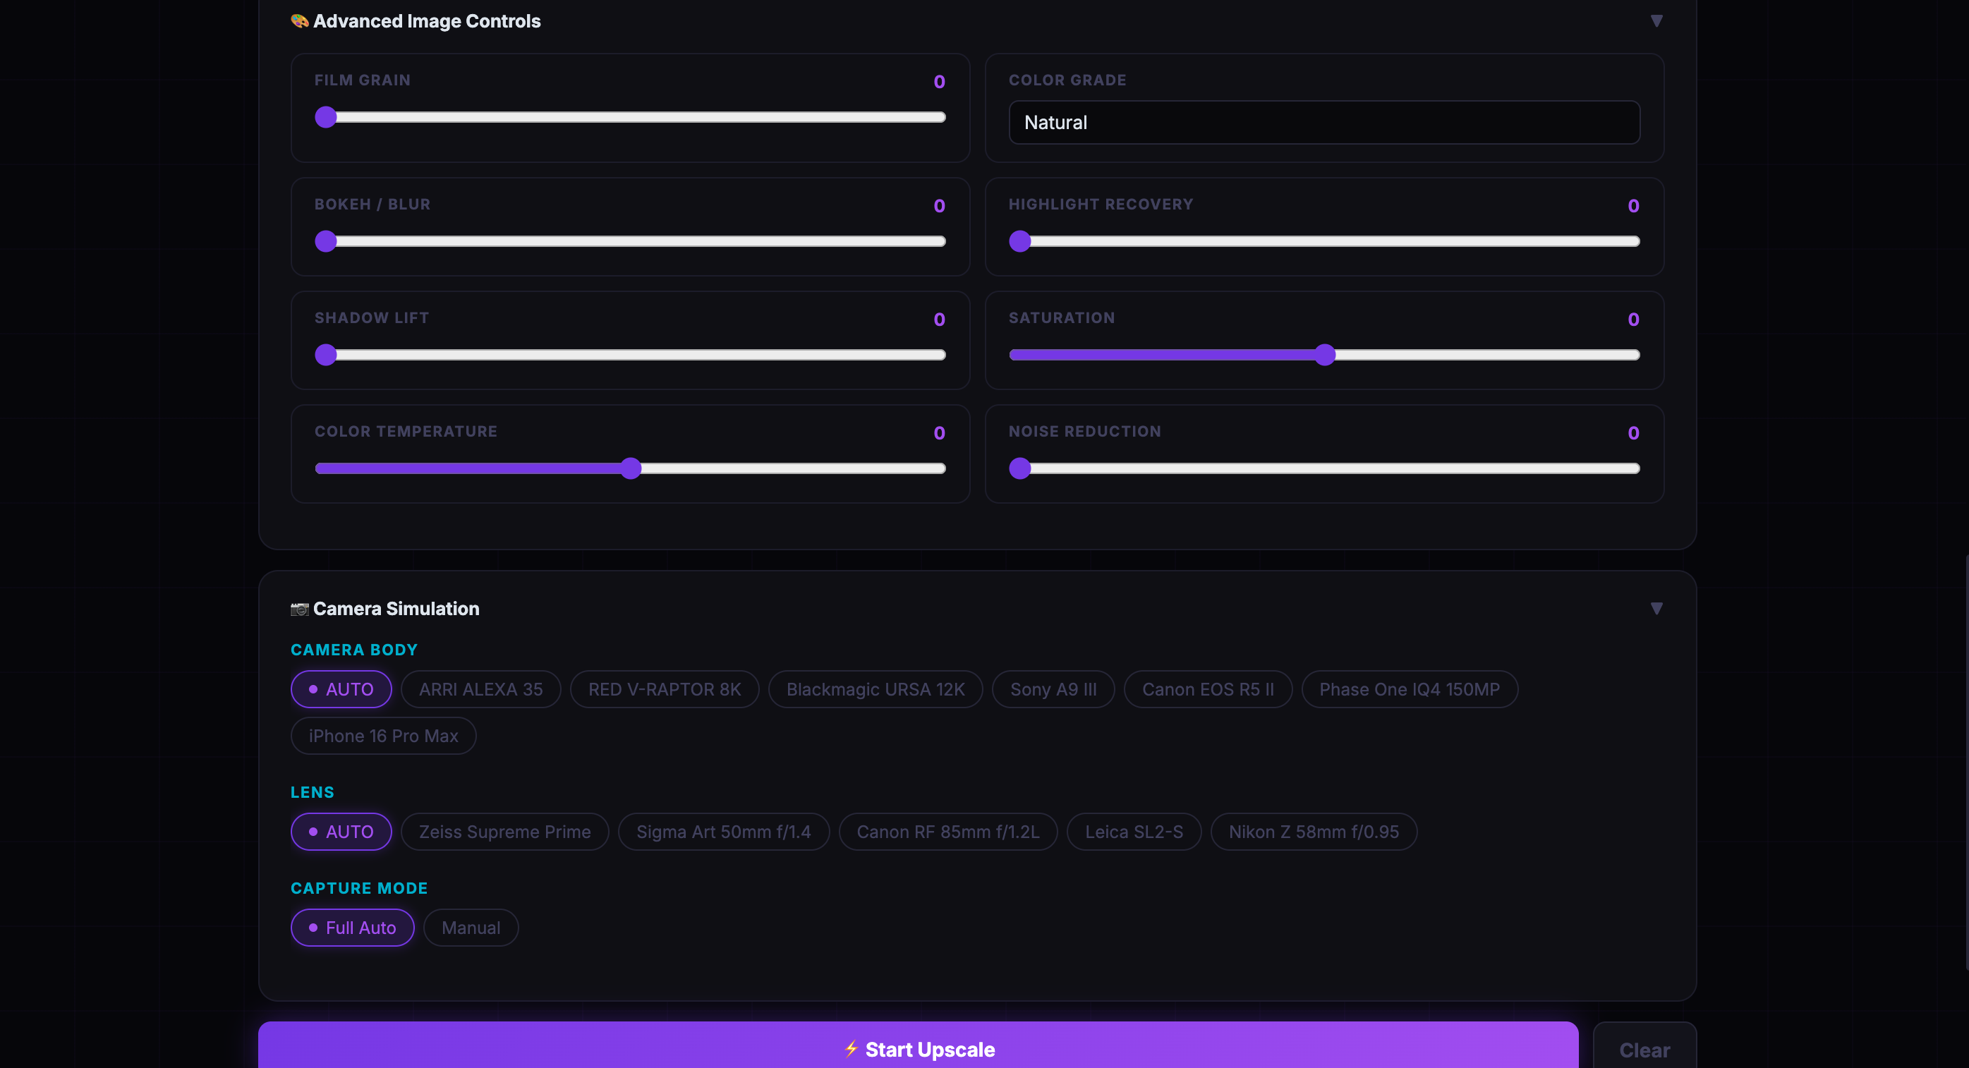The width and height of the screenshot is (1969, 1068).
Task: Choose Sigma Art 50mm f/1.4 lens
Action: pyautogui.click(x=724, y=831)
